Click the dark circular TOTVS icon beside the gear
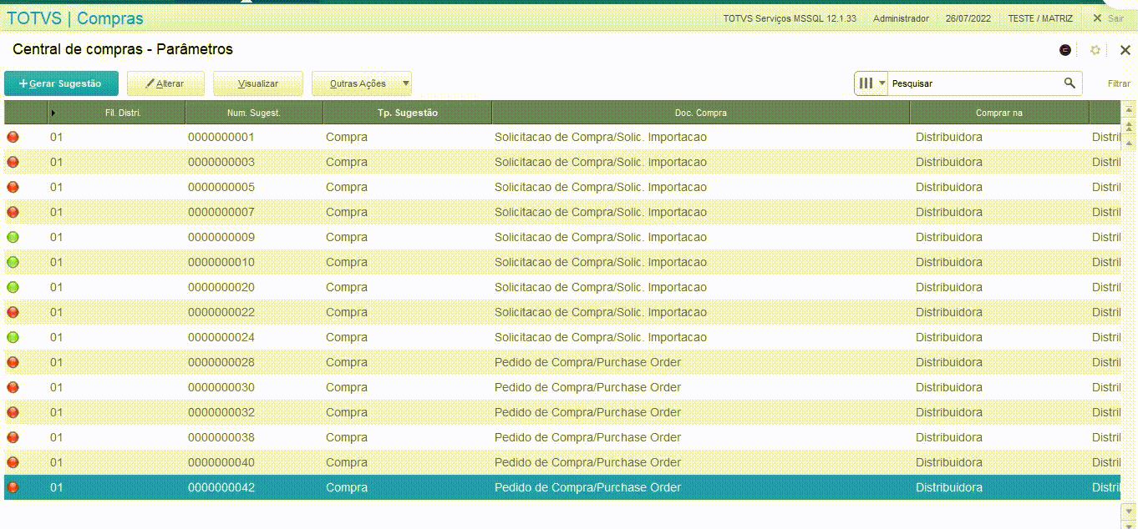 click(1065, 50)
